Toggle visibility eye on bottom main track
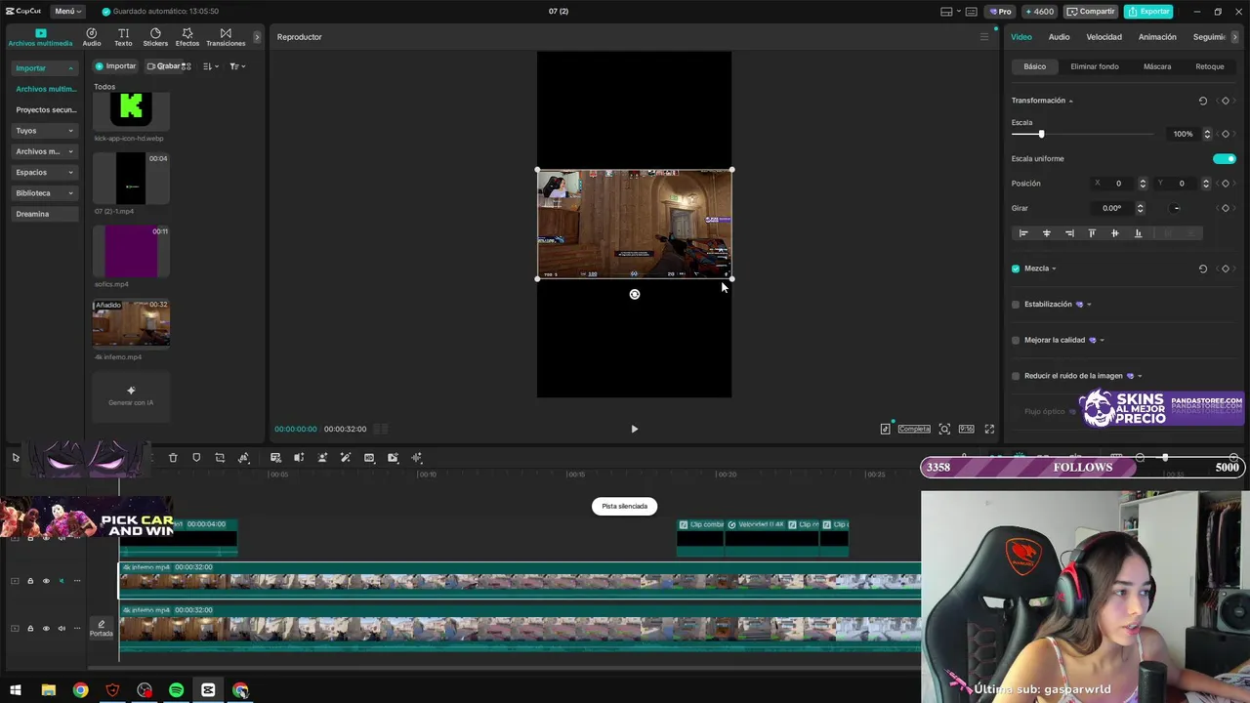1250x703 pixels. 46,628
